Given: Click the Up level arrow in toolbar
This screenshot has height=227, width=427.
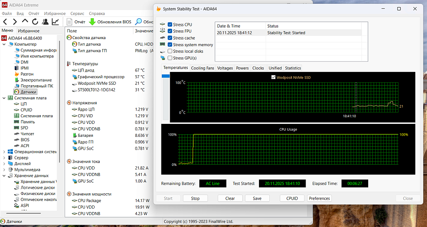Looking at the screenshot, I should pyautogui.click(x=25, y=22).
